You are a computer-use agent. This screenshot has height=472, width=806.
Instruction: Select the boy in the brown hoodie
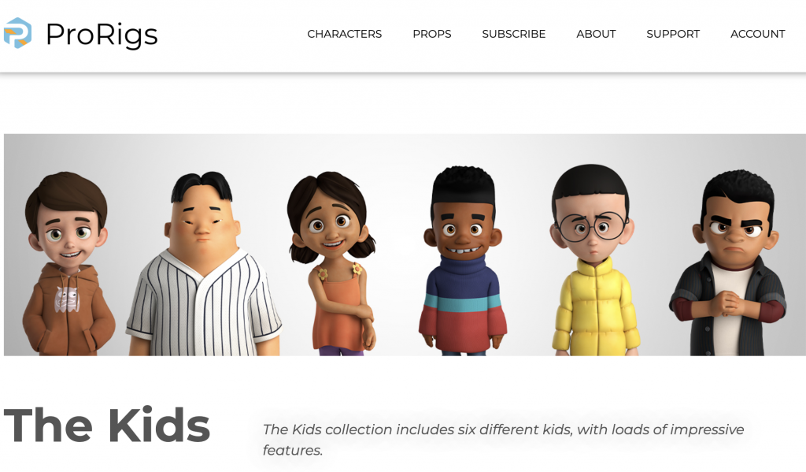coord(68,263)
